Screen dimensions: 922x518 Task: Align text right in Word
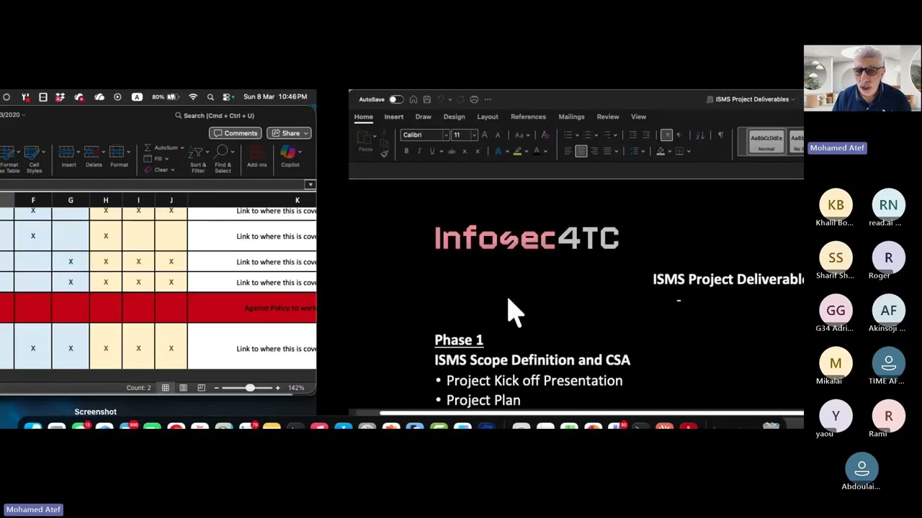tap(594, 151)
